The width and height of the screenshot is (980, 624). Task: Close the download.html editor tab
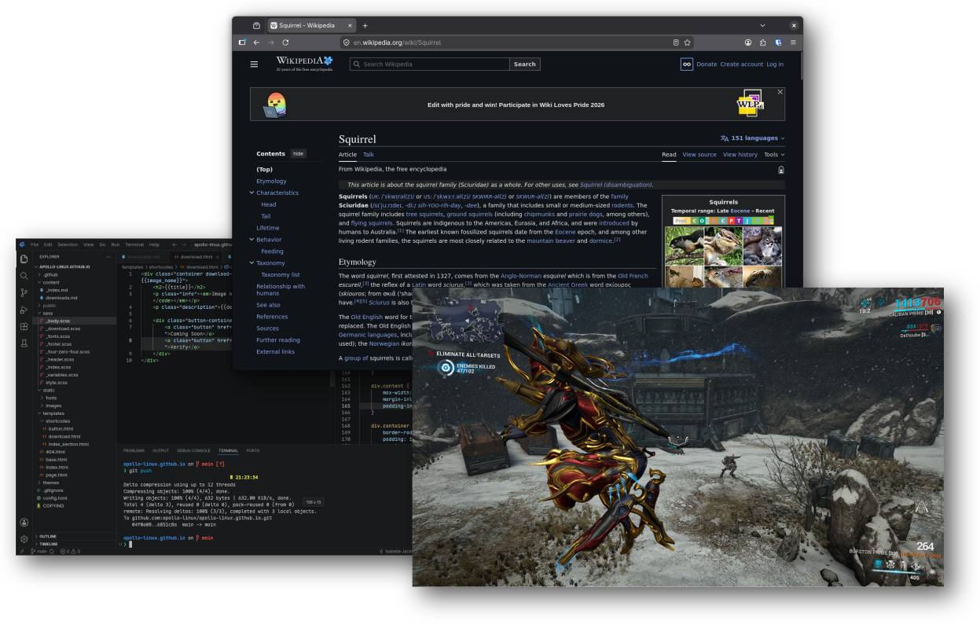point(216,257)
